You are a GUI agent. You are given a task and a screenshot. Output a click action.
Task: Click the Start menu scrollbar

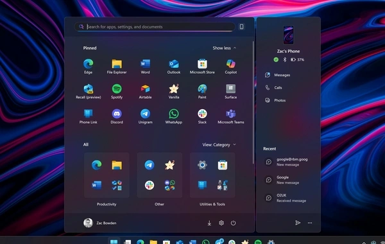tap(253, 102)
